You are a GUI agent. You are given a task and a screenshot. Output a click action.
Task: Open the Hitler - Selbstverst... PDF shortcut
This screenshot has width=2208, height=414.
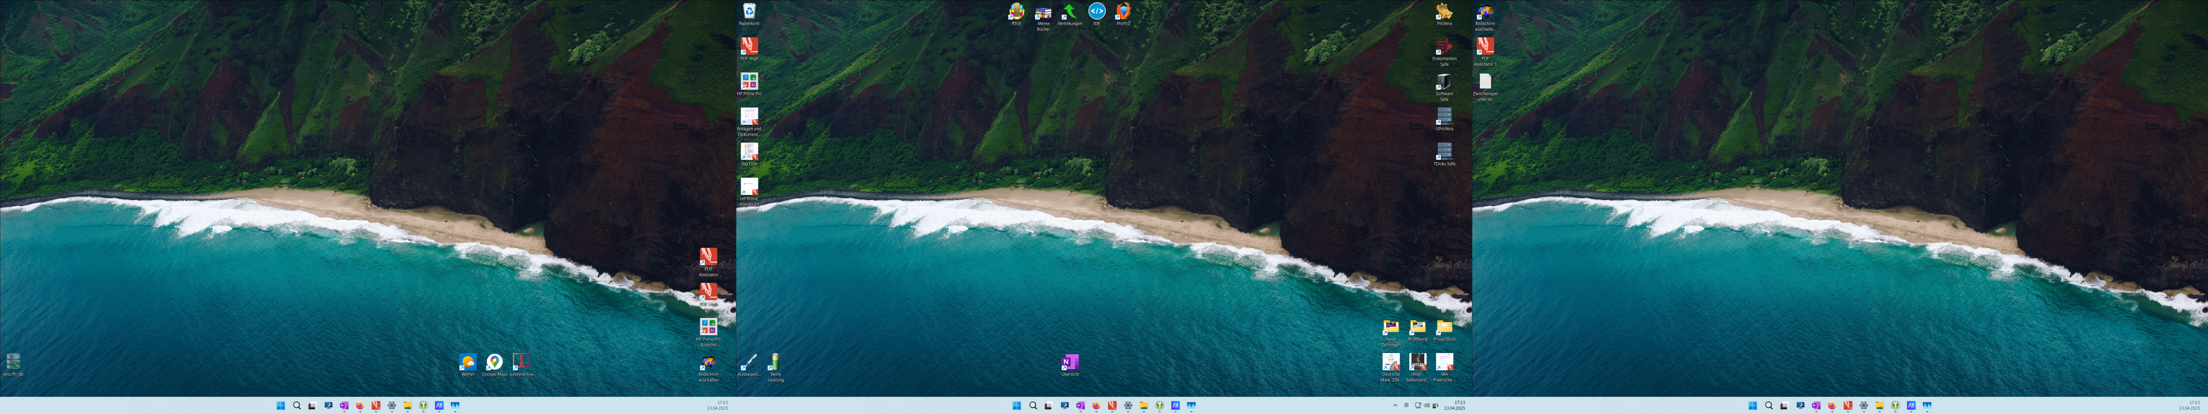tap(1417, 367)
